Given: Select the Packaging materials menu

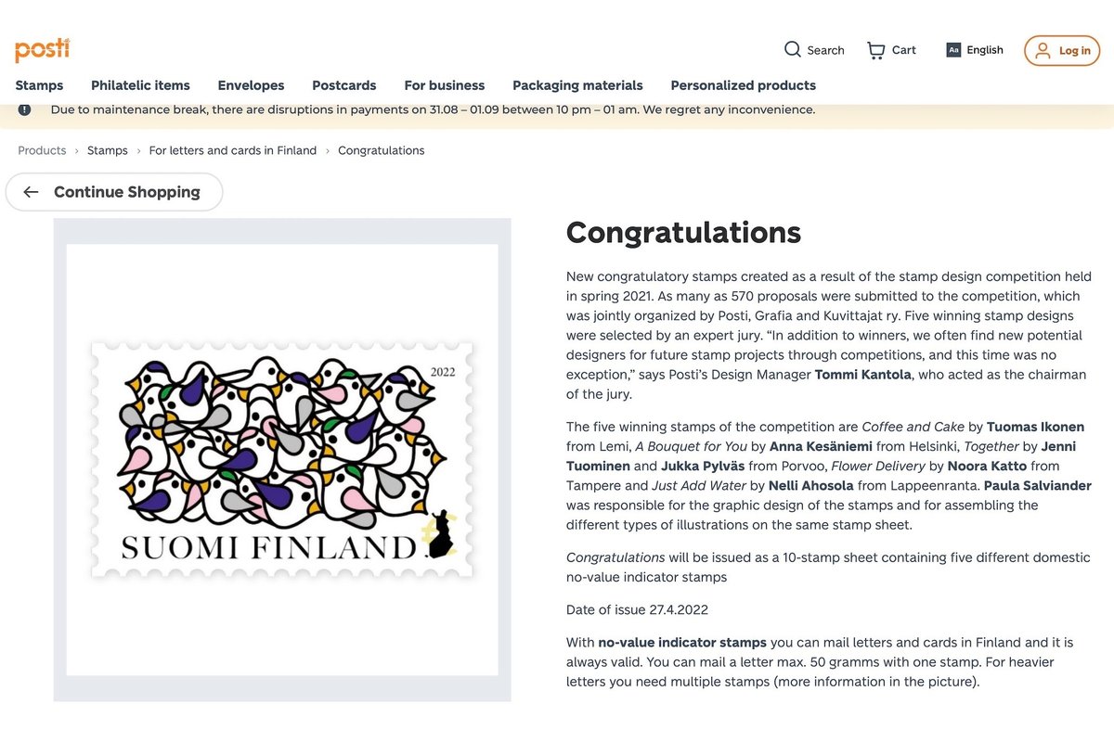Looking at the screenshot, I should (x=577, y=85).
